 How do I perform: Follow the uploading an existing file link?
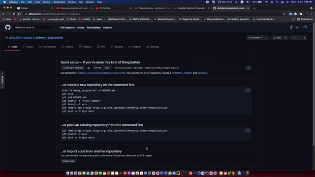tap(112, 73)
